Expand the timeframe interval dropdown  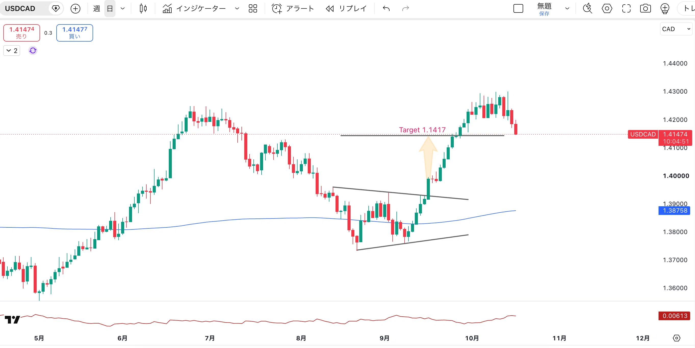point(122,9)
